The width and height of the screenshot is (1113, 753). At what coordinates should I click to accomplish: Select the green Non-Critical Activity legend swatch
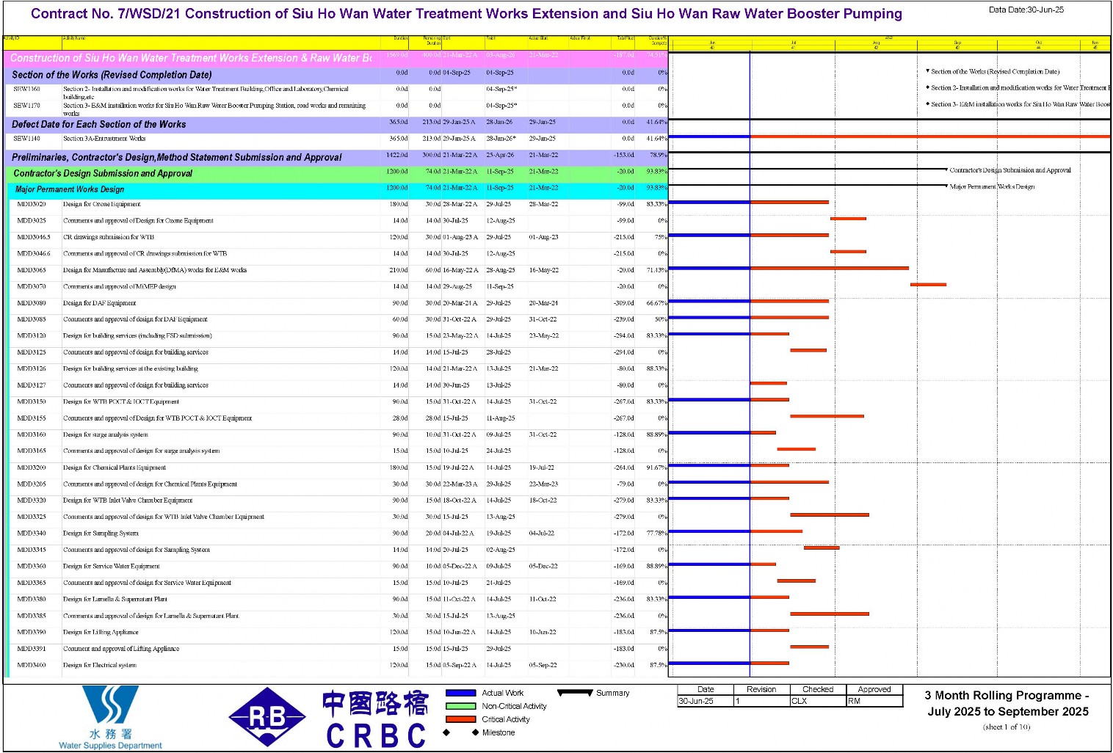460,706
